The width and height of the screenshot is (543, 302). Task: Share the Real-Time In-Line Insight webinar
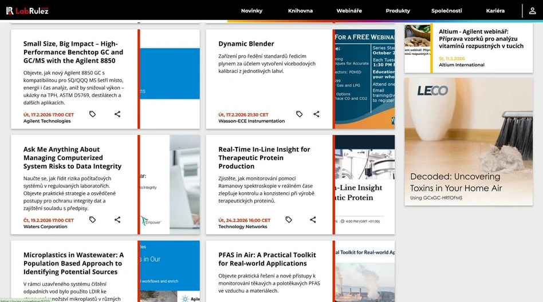[x=313, y=220]
